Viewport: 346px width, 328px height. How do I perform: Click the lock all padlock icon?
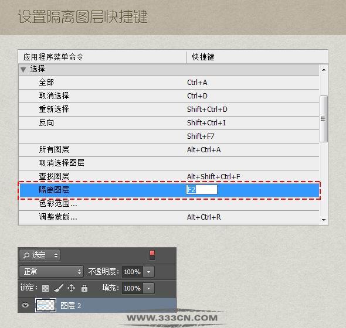tap(84, 288)
